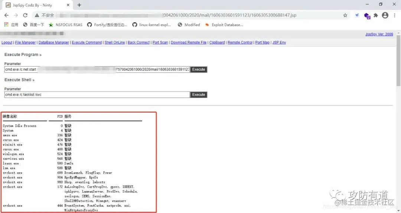Click the scrollbar up arrow
This screenshot has height=213, width=401.
coord(398,33)
